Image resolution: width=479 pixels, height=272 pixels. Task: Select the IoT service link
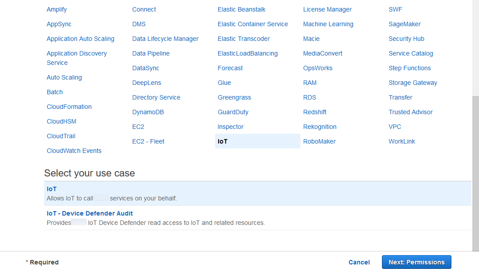click(x=223, y=141)
